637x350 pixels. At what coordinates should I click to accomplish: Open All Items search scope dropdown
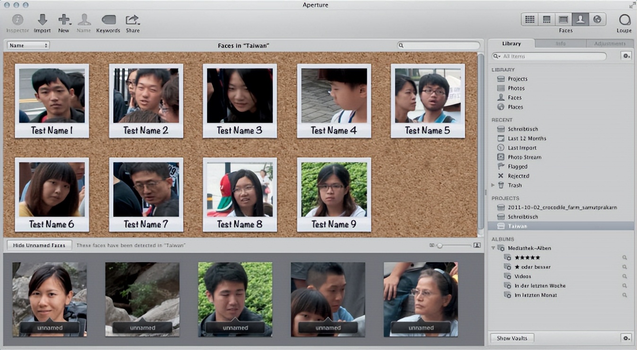pos(497,56)
